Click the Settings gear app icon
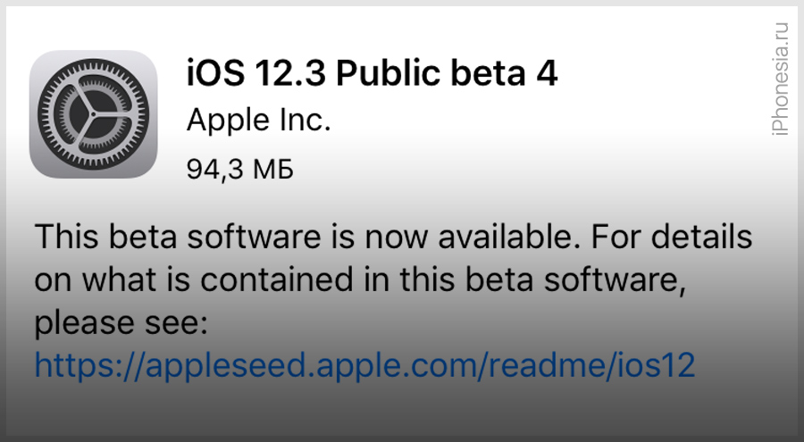This screenshot has width=804, height=442. coord(93,113)
